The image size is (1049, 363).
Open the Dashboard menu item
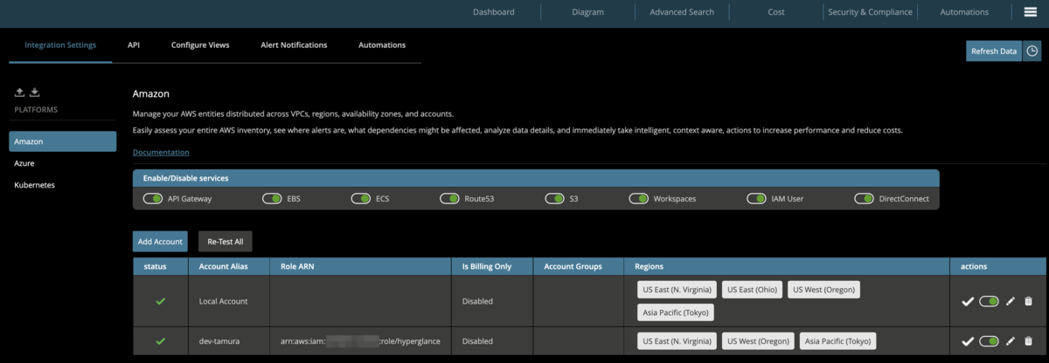[493, 12]
